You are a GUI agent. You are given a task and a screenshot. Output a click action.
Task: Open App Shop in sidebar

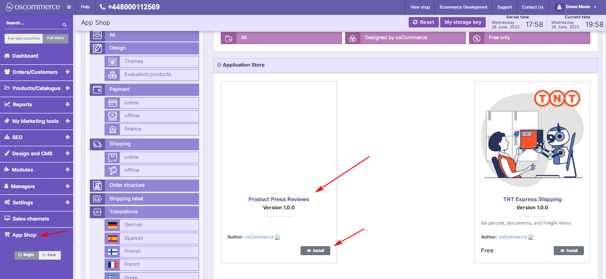(36, 235)
